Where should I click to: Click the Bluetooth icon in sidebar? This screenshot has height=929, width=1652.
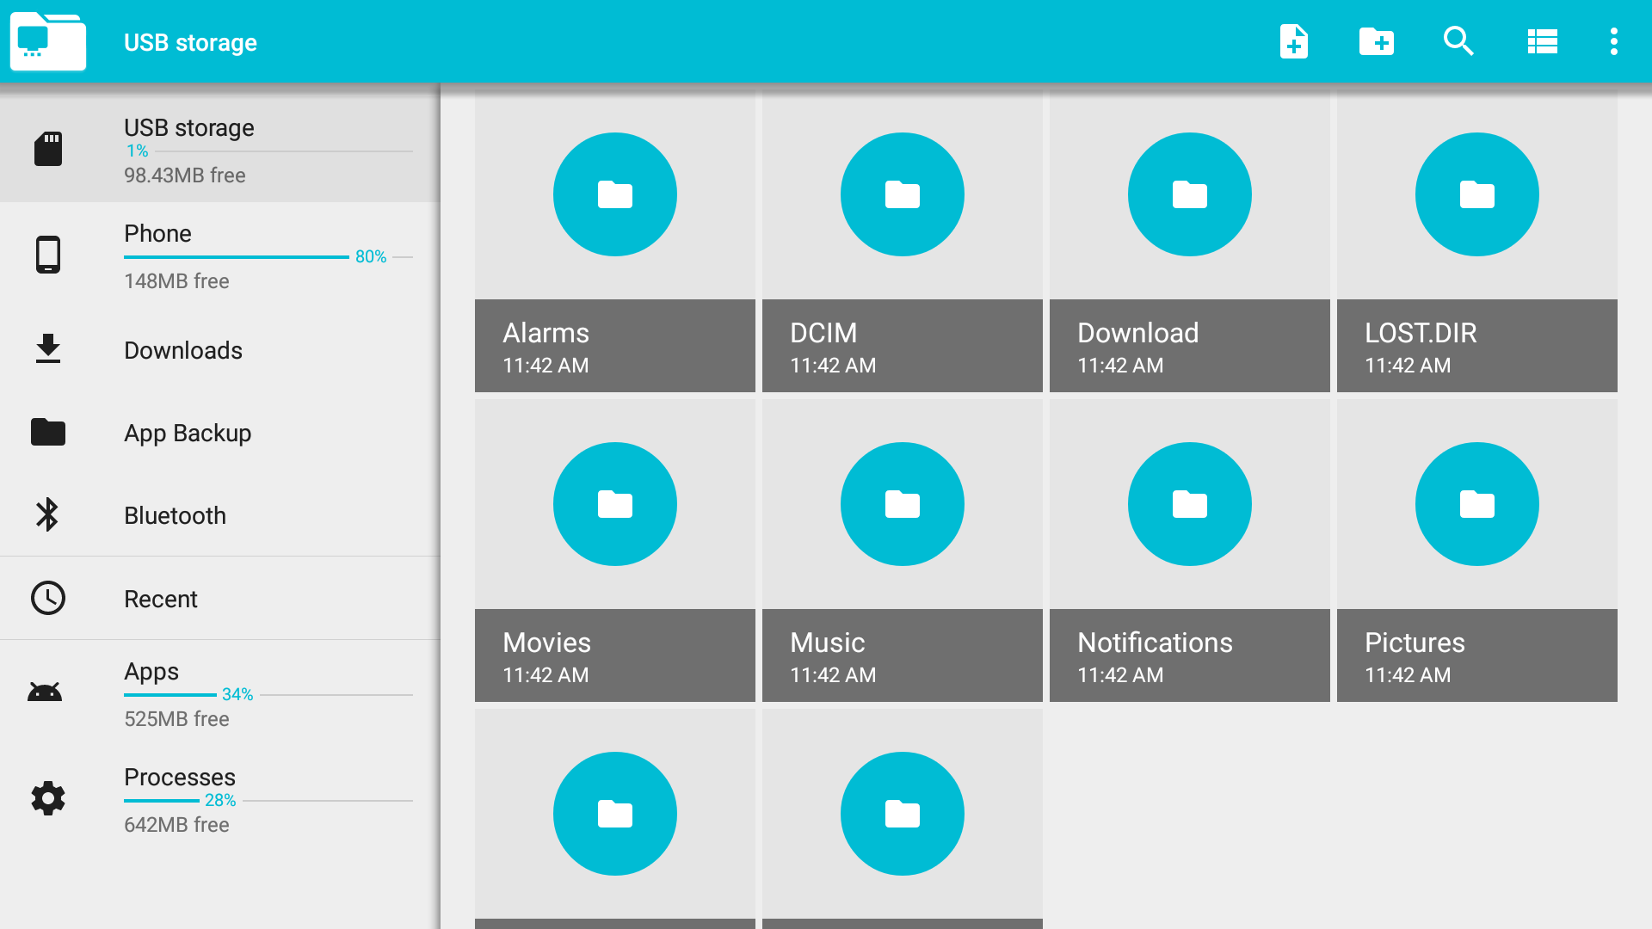48,514
